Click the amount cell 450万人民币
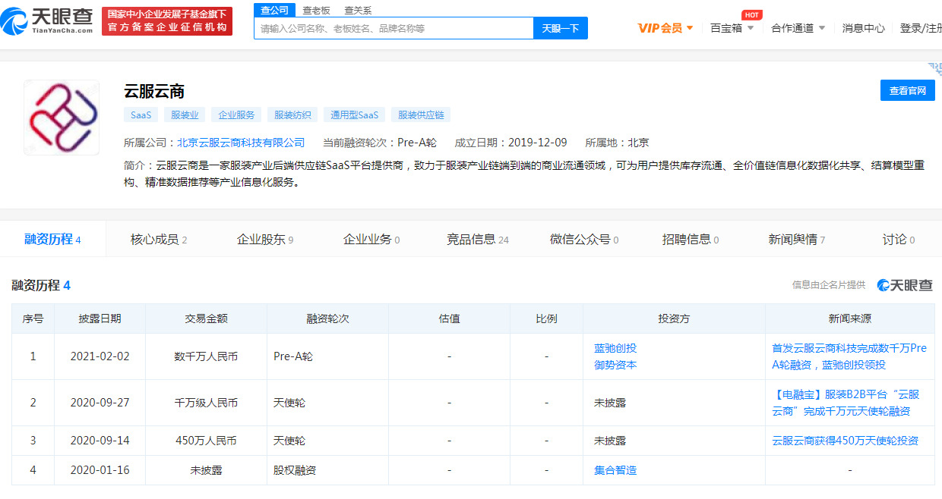The width and height of the screenshot is (942, 499). [206, 441]
